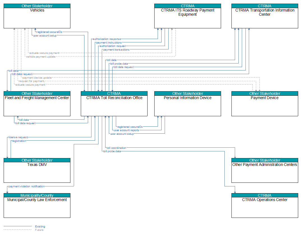Click Municipality/County header band

point(37,195)
